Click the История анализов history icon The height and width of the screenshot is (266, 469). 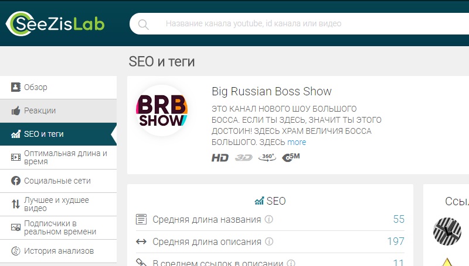(x=16, y=251)
